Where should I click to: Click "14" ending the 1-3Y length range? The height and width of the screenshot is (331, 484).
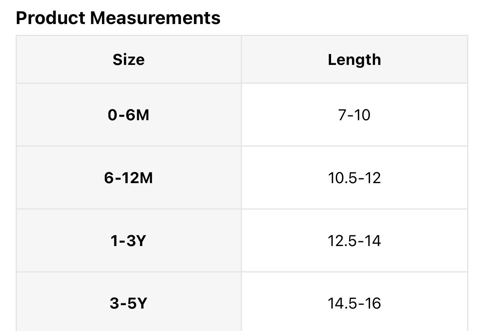tap(373, 241)
